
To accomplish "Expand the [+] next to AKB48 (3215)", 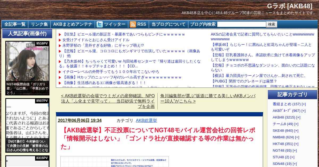I will tap(298, 117).
